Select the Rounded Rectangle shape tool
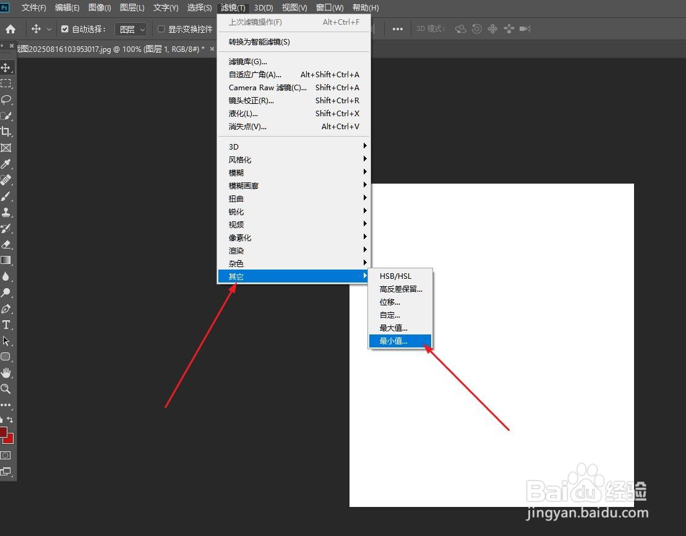Viewport: 686px width, 536px height. pos(6,357)
